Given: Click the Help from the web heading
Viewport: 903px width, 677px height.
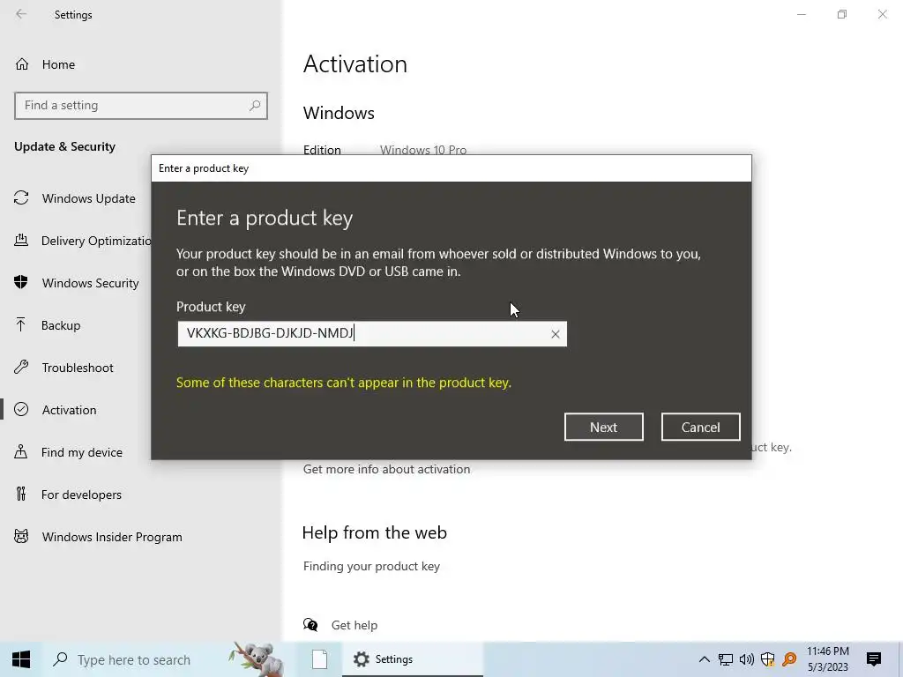Looking at the screenshot, I should click(374, 532).
